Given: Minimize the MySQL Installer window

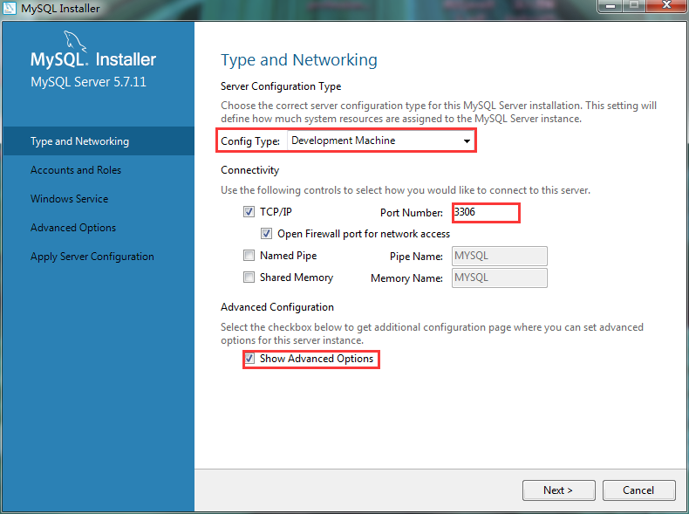Looking at the screenshot, I should tap(611, 6).
